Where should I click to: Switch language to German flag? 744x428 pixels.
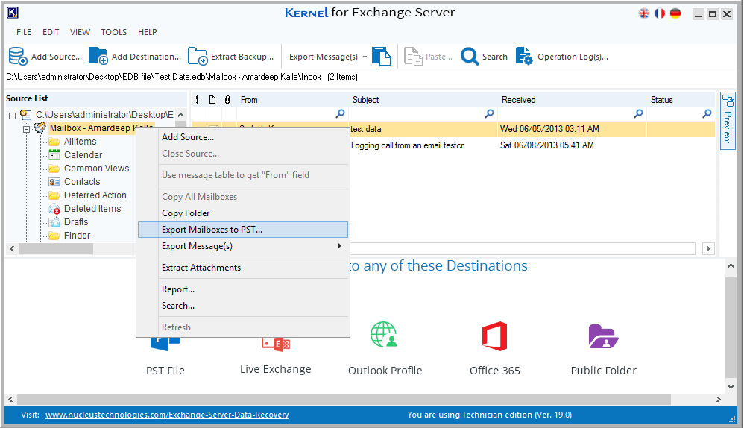pos(675,13)
